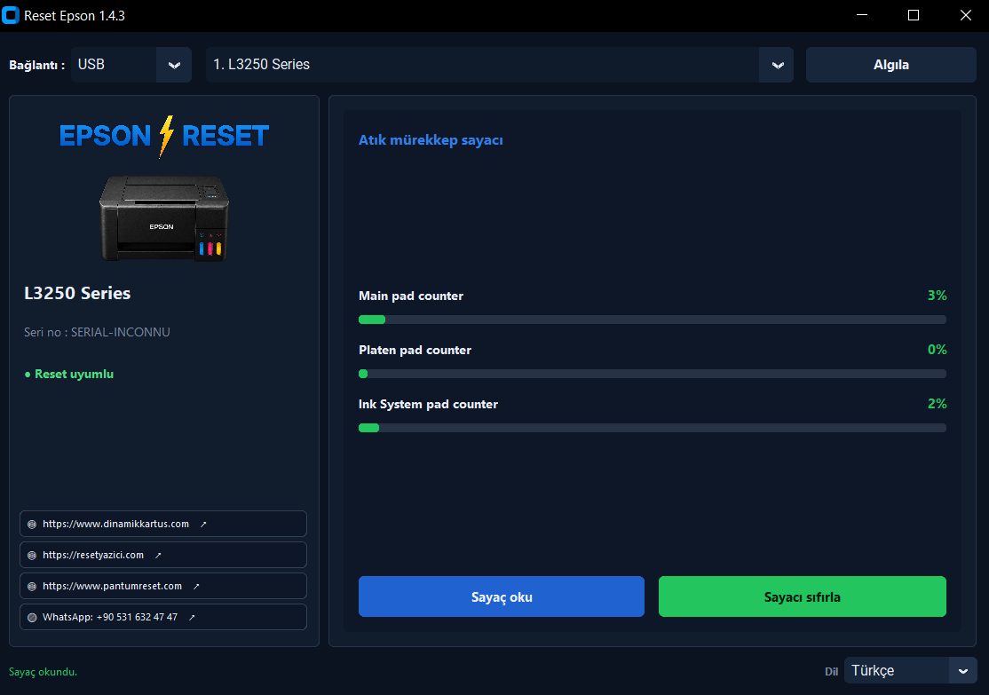This screenshot has height=695, width=989.
Task: Minimize the Reset Epson window
Action: 862,15
